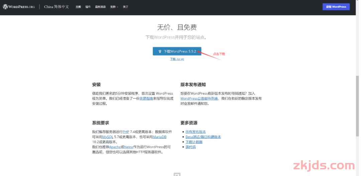Click the WordPress.org logo
The height and width of the screenshot is (176, 361).
pyautogui.click(x=19, y=7)
